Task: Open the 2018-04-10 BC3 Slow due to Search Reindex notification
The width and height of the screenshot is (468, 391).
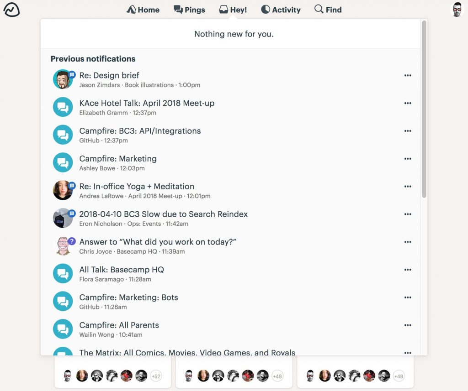Action: pyautogui.click(x=163, y=214)
